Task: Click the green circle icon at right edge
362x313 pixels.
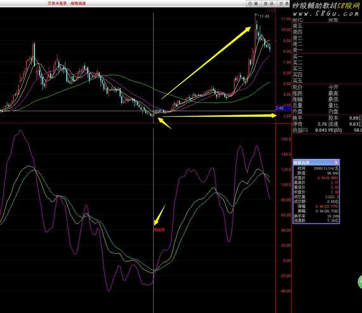Action: tap(360, 282)
